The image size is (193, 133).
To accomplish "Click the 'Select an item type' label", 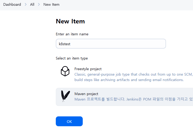I will pos(72,58).
